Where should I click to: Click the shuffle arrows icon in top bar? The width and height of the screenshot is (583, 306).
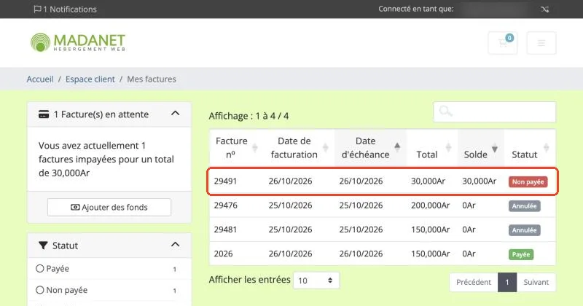pos(544,9)
